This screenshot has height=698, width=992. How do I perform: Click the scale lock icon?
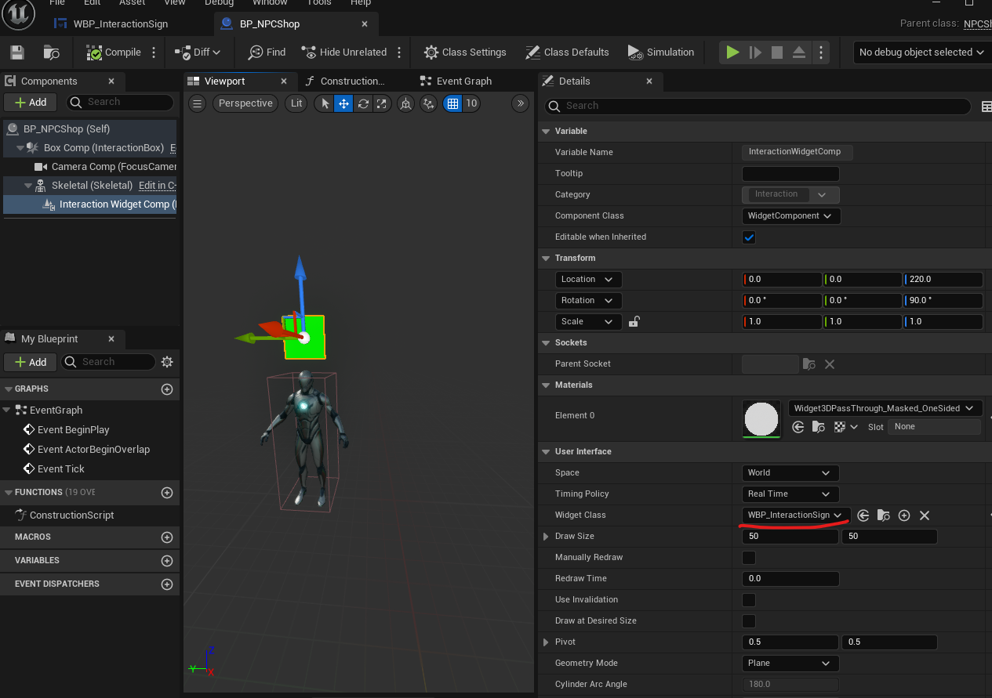click(634, 321)
